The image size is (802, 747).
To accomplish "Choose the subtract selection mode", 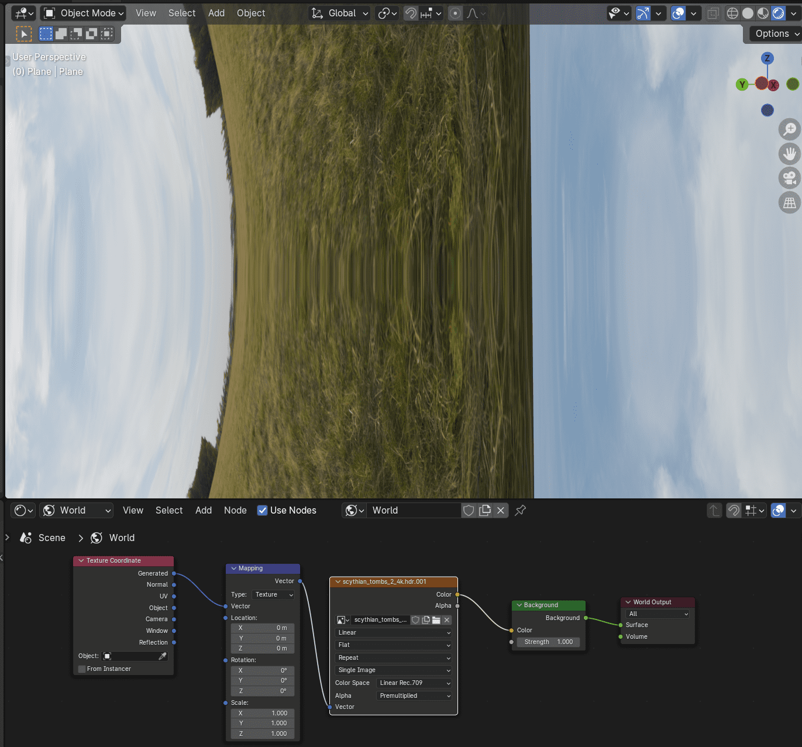I will coord(76,34).
